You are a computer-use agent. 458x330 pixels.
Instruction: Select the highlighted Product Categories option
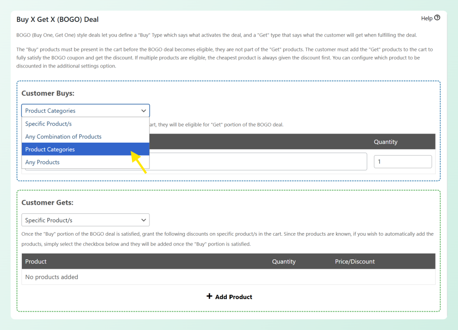85,149
